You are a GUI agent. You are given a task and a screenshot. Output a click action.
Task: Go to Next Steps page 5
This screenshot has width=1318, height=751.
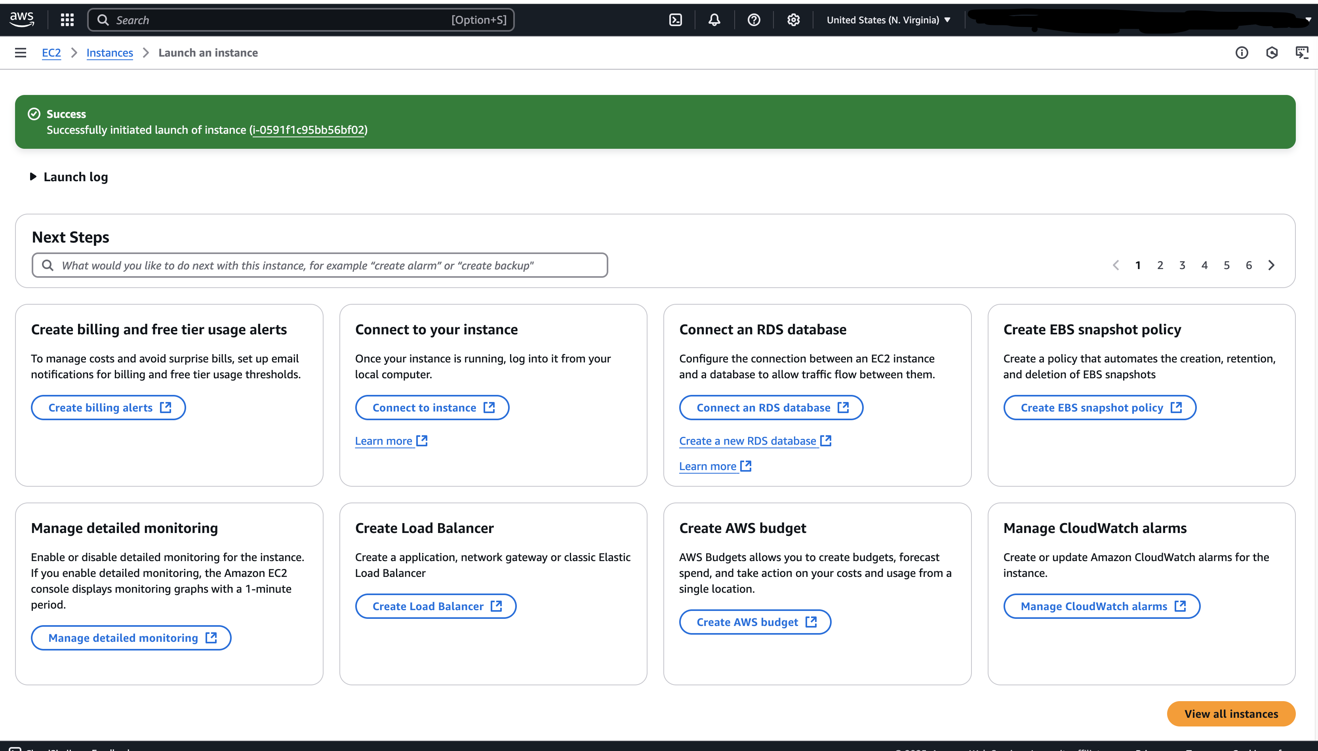(x=1227, y=265)
